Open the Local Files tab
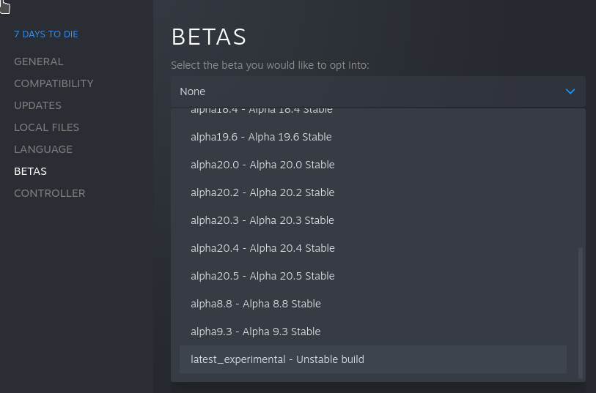The image size is (596, 393). pyautogui.click(x=46, y=127)
